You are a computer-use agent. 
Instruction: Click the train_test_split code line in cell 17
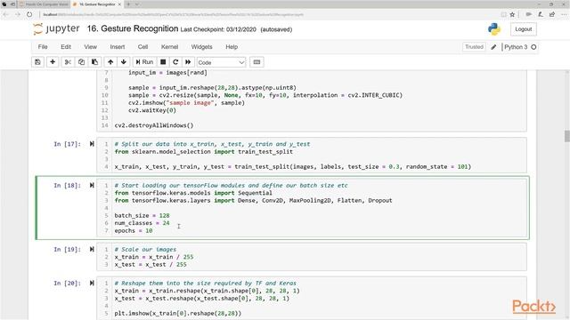coord(293,167)
